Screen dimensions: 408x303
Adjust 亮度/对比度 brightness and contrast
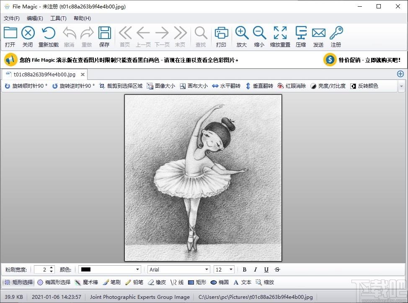click(x=328, y=86)
